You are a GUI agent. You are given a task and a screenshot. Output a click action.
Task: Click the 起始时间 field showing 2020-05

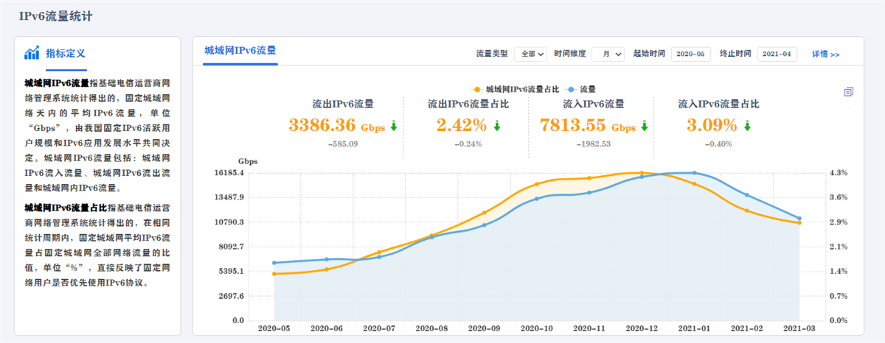[690, 54]
